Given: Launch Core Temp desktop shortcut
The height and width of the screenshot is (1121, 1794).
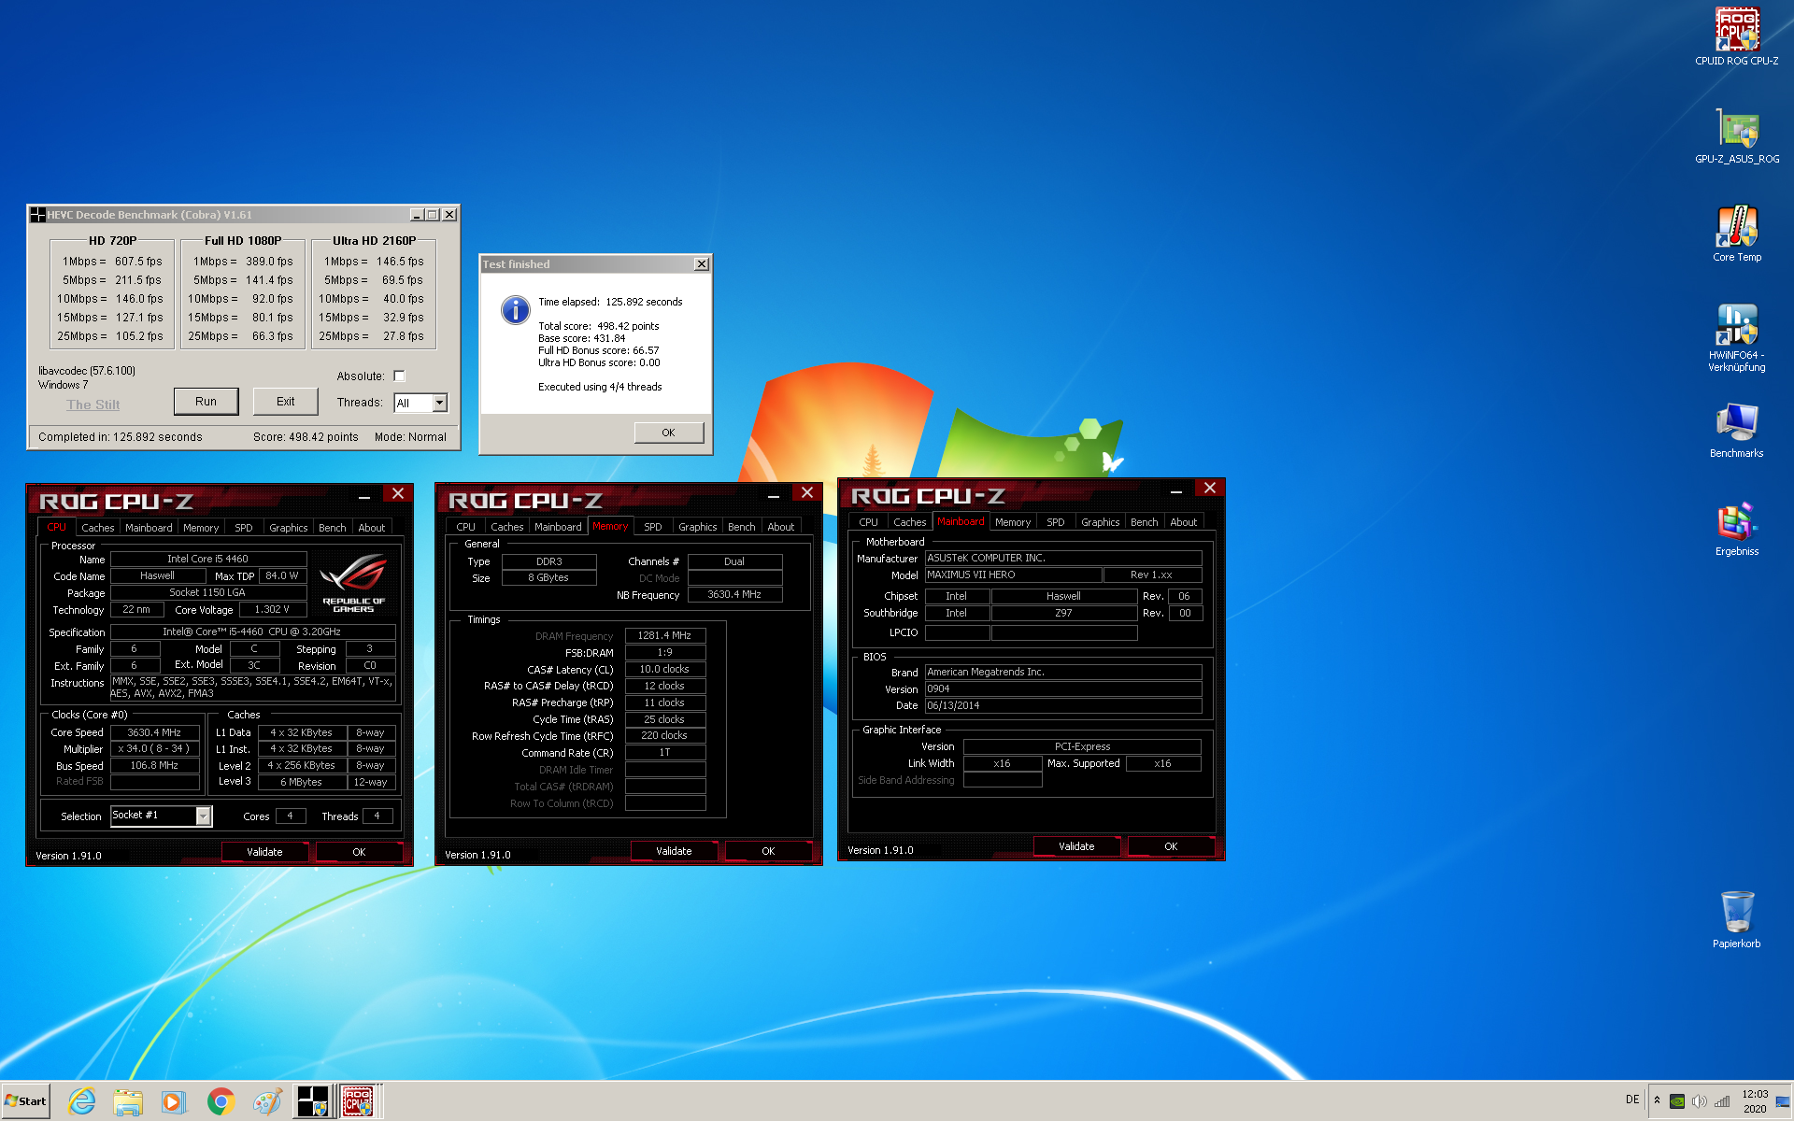Looking at the screenshot, I should [1736, 234].
